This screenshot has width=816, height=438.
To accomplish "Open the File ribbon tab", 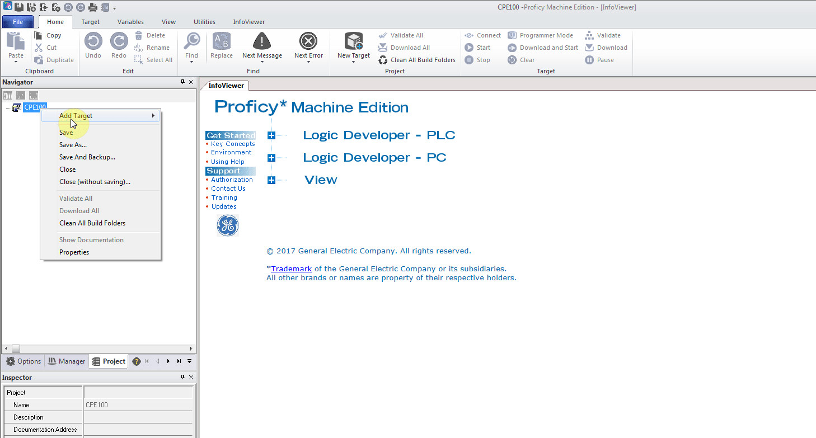I will pos(18,22).
